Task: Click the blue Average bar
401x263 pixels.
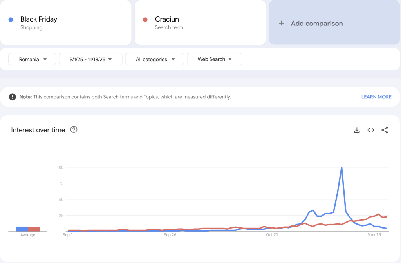Action: tap(22, 229)
